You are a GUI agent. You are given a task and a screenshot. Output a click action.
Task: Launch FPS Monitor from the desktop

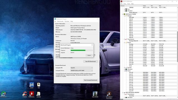[4, 94]
